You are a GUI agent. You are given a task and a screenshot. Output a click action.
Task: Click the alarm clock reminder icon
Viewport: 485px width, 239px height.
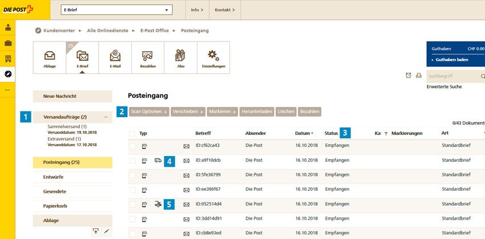click(x=408, y=76)
